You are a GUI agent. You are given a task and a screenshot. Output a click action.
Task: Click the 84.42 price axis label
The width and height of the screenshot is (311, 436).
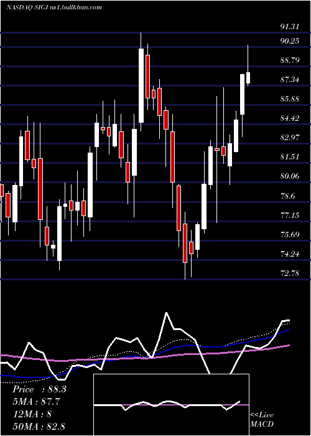tap(290, 118)
